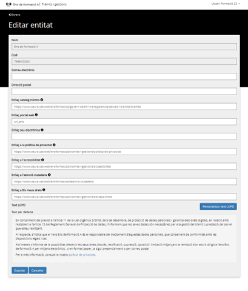Focus the Correu electrònic input field

pyautogui.click(x=124, y=76)
